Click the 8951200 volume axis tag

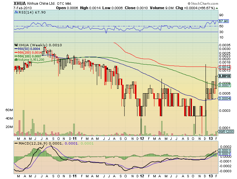coord(226,131)
